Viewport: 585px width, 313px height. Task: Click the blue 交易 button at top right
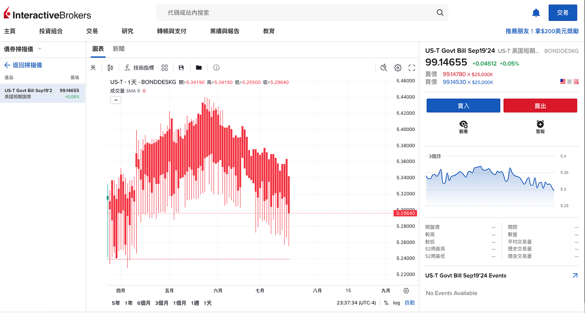tap(562, 13)
